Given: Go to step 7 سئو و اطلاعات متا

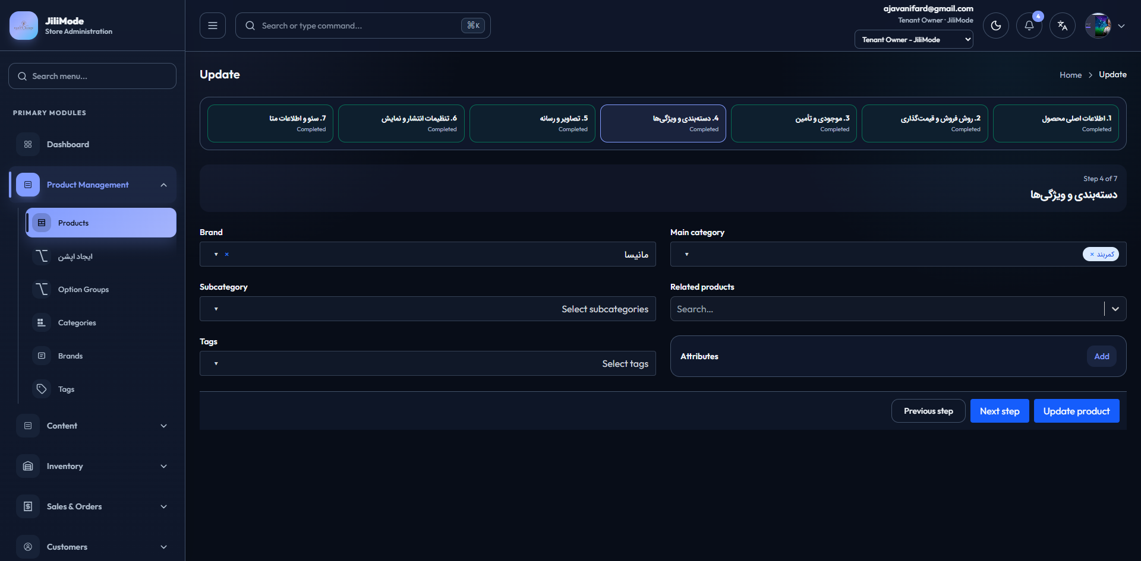Looking at the screenshot, I should (x=270, y=123).
